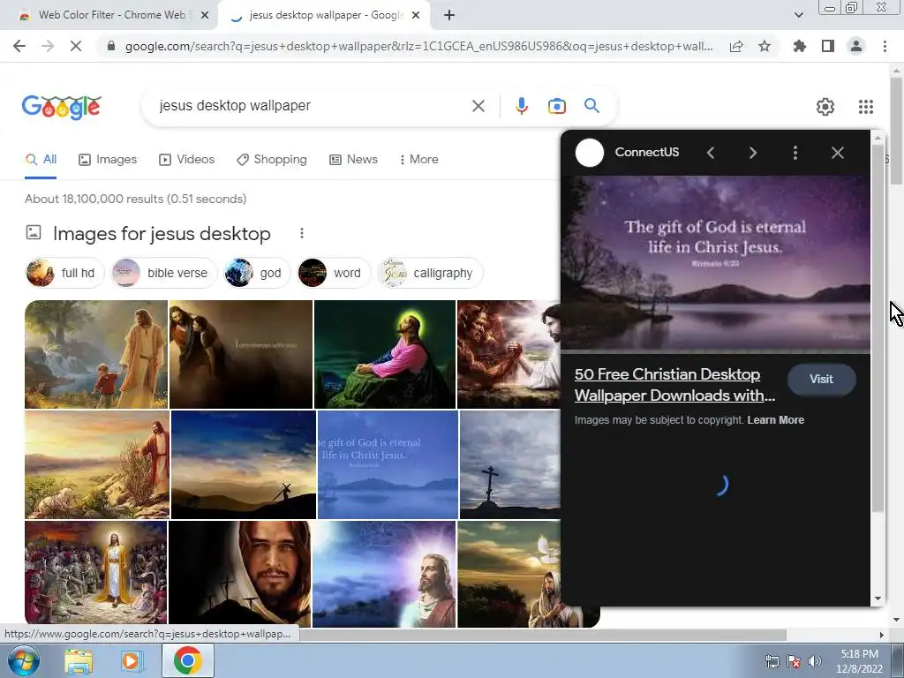The height and width of the screenshot is (678, 904).
Task: Click the horizontal scrollbar right arrow
Action: (882, 635)
